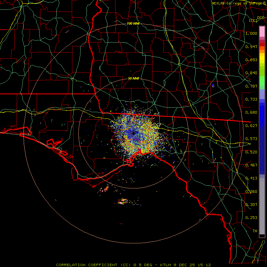Select the 0.627 legend value
The height and width of the screenshot is (267, 267).
[x=251, y=126]
